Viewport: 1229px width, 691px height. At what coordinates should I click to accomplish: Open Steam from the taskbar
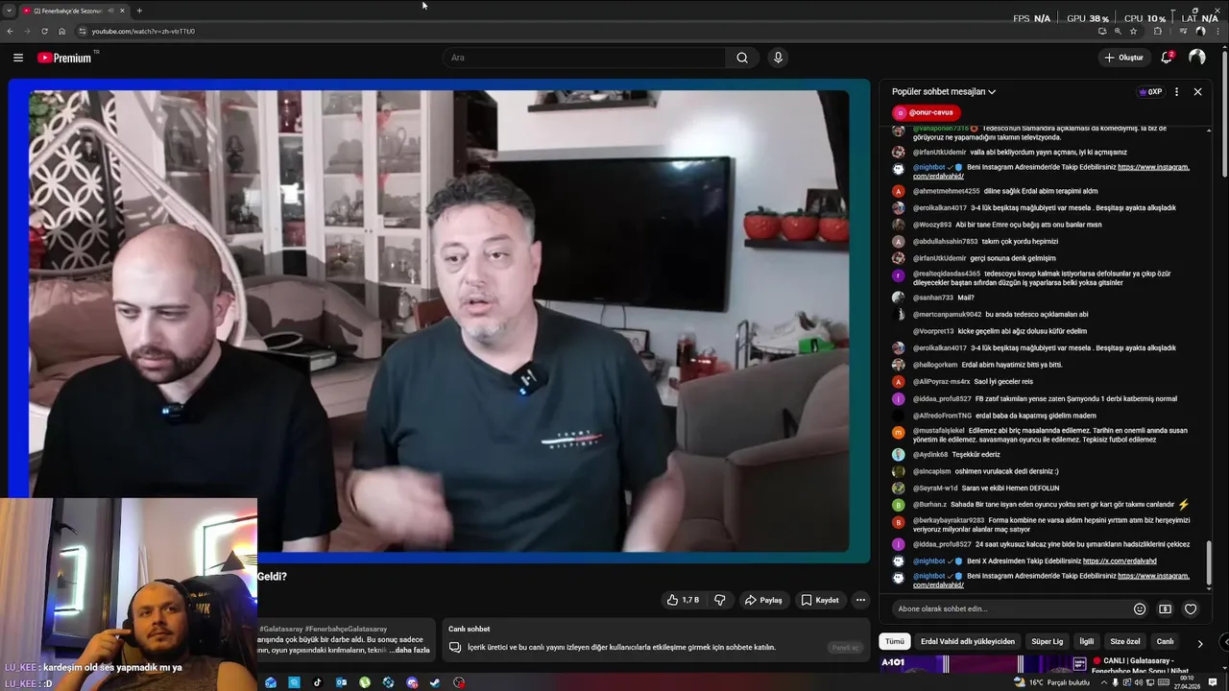click(435, 682)
